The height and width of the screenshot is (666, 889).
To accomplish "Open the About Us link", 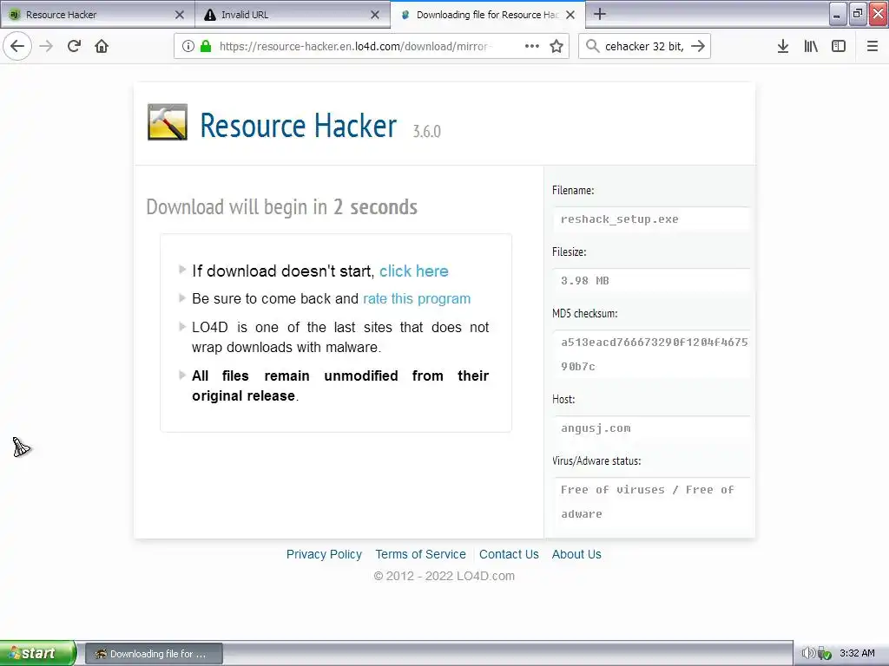I will coord(576,554).
